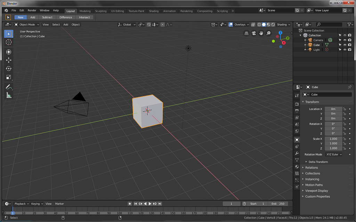The width and height of the screenshot is (356, 222).
Task: Collapse the Collection tree in outliner
Action: [x=300, y=35]
